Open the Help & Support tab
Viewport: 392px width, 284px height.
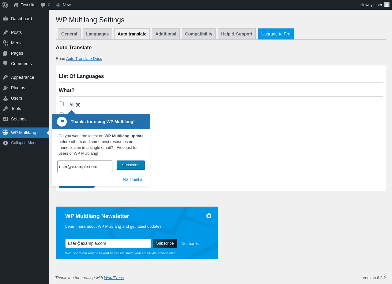(x=237, y=34)
